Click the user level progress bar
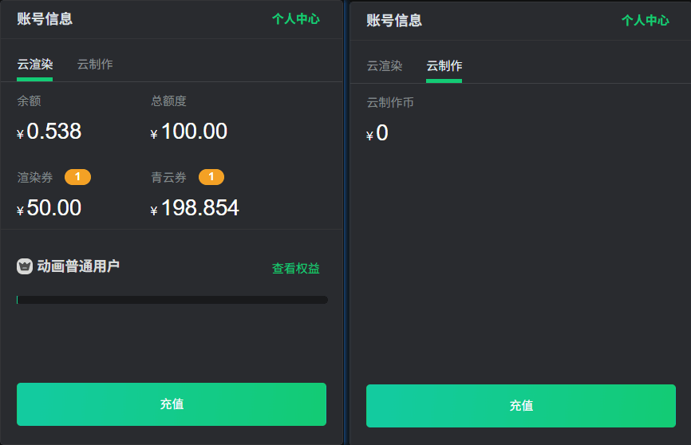691x445 pixels. [172, 300]
